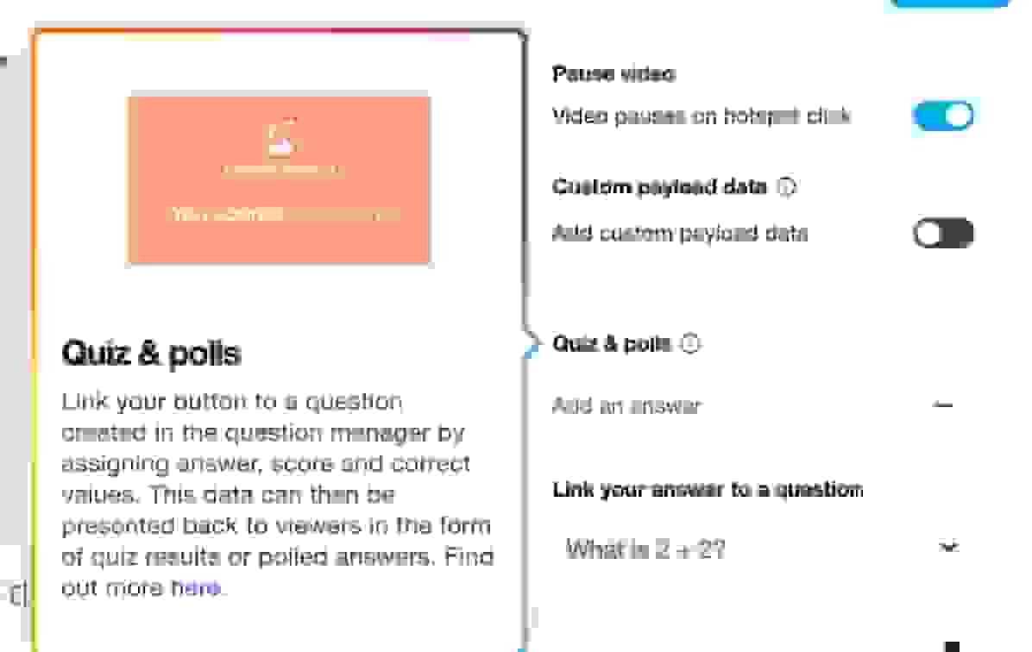Image resolution: width=1032 pixels, height=652 pixels.
Task: Disable video pause on hotspot click
Action: [x=943, y=116]
